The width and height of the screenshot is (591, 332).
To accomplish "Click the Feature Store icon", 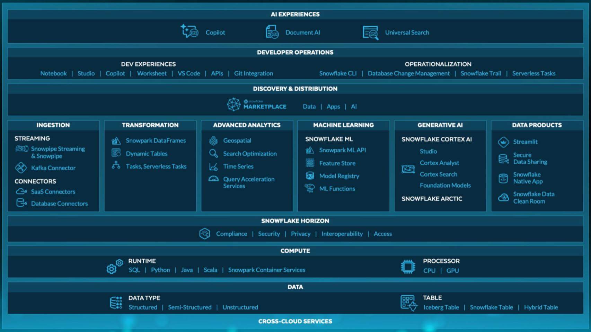I will coord(310,163).
